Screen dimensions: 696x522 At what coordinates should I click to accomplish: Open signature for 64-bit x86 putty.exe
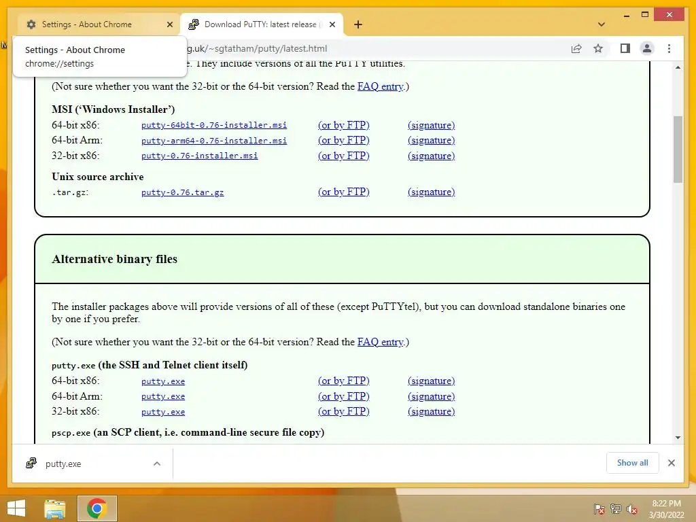coord(431,381)
